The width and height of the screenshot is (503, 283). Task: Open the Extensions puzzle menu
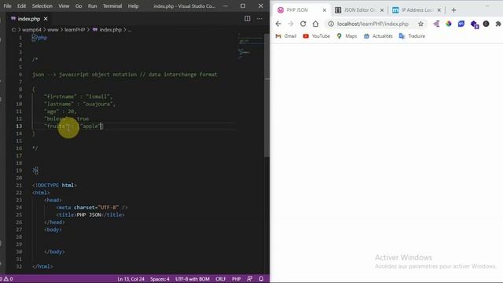(x=498, y=24)
